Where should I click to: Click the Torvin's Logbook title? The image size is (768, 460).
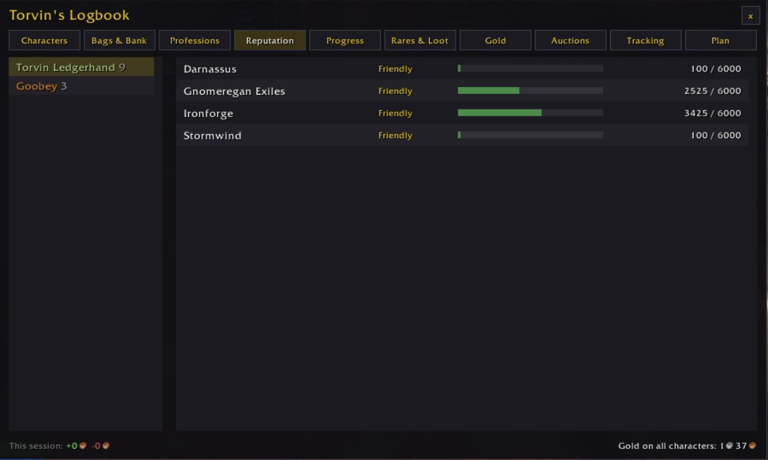pyautogui.click(x=69, y=15)
